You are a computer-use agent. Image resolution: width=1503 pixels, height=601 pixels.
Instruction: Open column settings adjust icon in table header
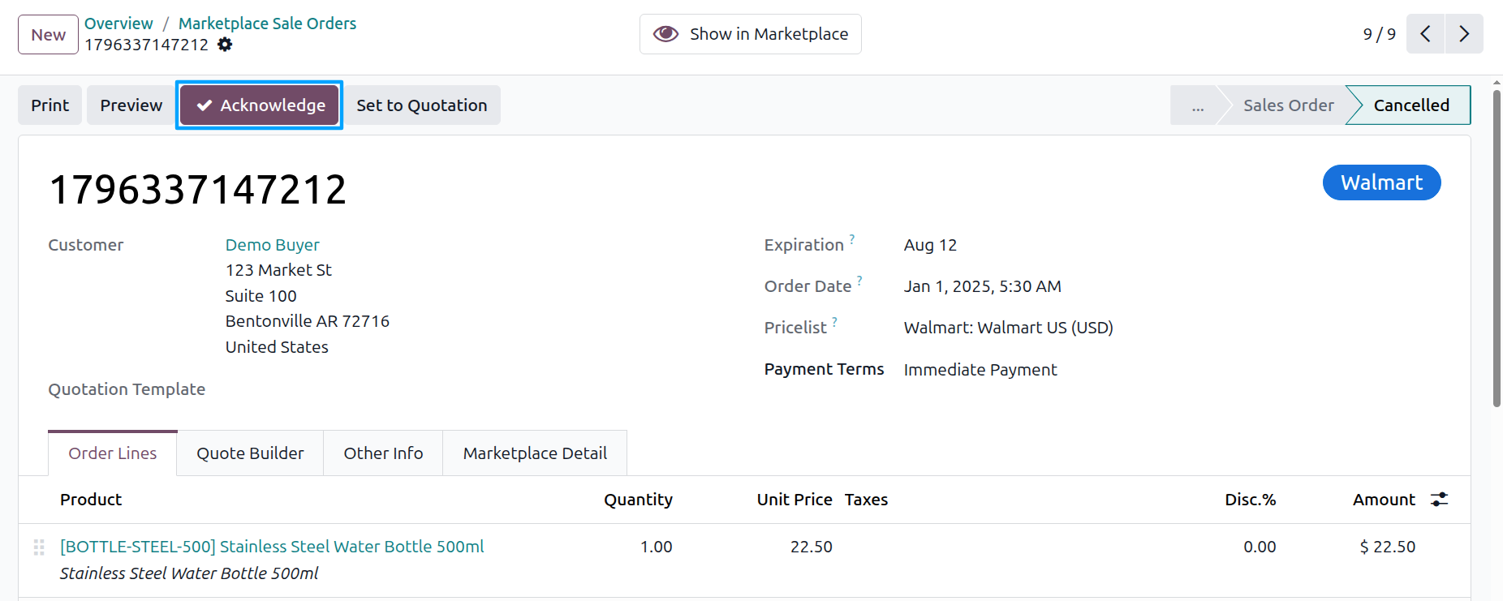pos(1439,500)
